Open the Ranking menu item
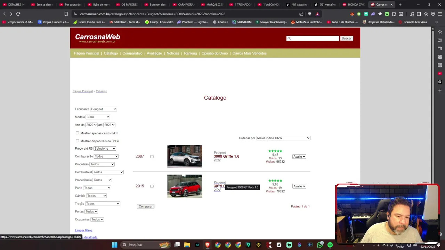The image size is (445, 250). [191, 53]
